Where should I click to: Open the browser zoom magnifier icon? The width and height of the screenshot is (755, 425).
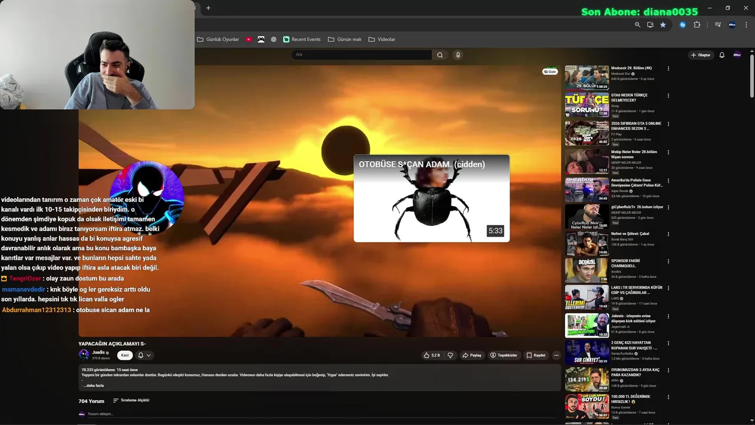[x=638, y=25]
